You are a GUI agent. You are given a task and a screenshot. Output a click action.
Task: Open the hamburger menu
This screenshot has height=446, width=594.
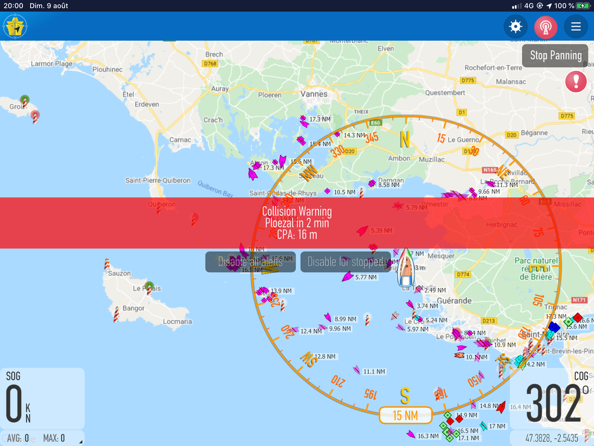tap(576, 27)
